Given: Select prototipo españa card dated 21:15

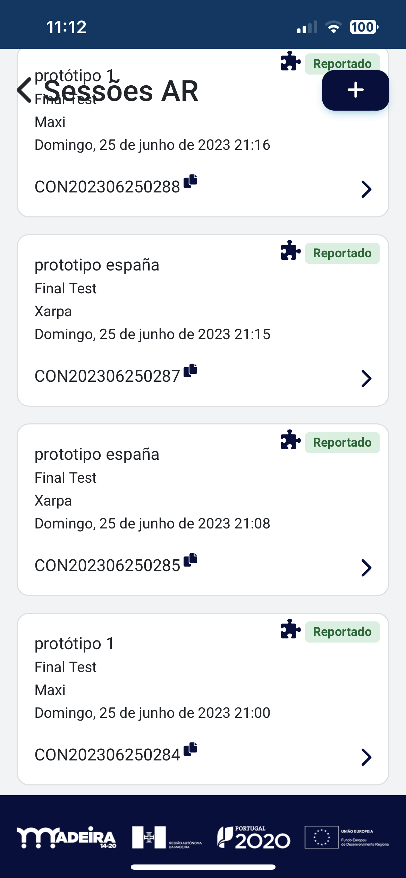Looking at the screenshot, I should coord(203,320).
